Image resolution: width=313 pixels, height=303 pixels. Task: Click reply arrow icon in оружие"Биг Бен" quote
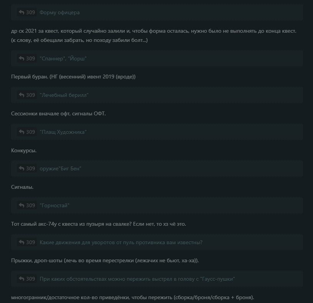click(x=22, y=168)
